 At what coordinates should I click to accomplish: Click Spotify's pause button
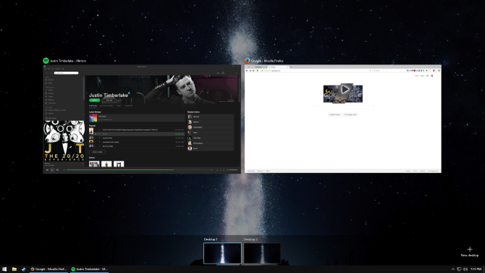52,170
